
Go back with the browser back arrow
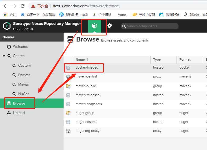(x=6, y=6)
